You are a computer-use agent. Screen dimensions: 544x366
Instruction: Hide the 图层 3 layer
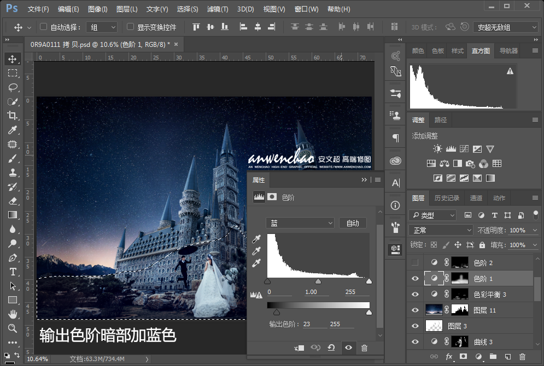coord(415,326)
